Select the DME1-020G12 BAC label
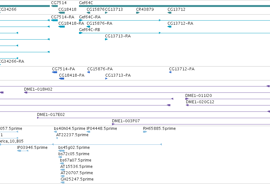 tap(200, 102)
